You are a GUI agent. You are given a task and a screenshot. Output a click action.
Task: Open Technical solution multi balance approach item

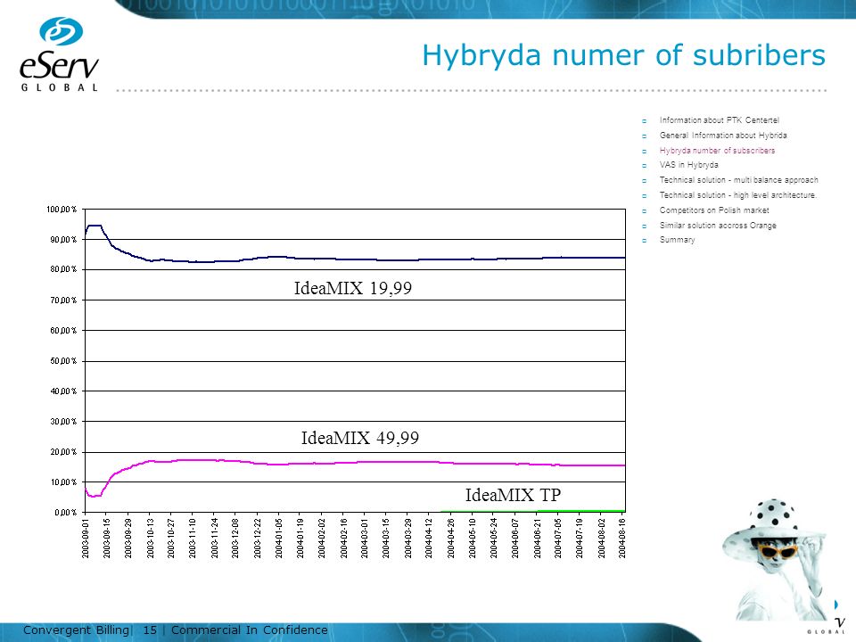click(738, 180)
